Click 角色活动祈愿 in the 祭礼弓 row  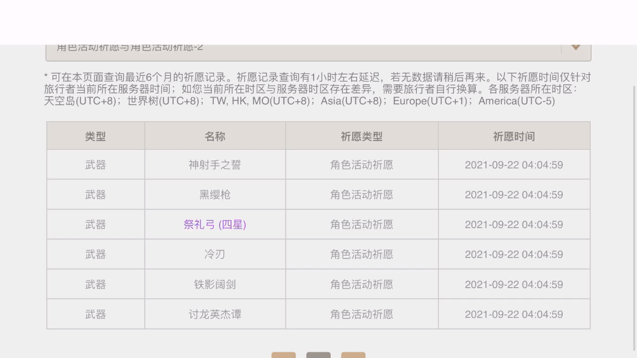(x=361, y=225)
